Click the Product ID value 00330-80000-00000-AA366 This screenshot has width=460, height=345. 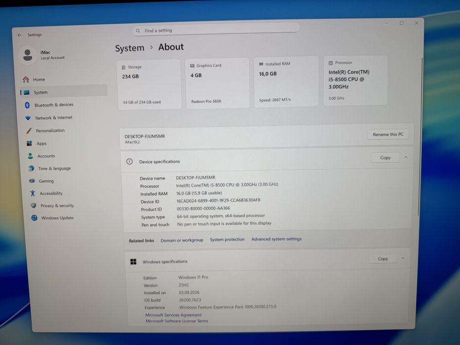(203, 208)
